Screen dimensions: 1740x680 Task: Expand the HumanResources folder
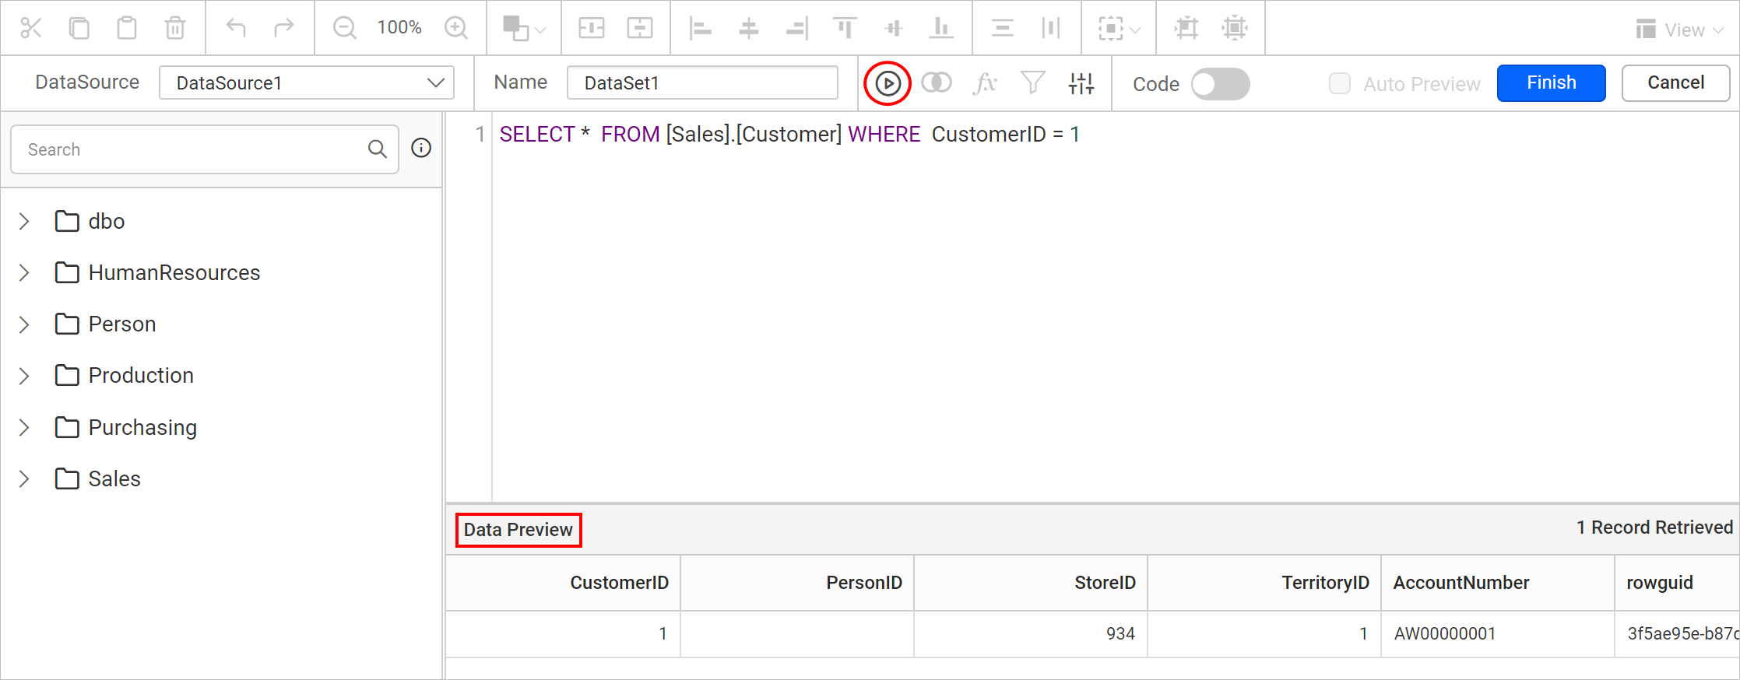(x=24, y=272)
